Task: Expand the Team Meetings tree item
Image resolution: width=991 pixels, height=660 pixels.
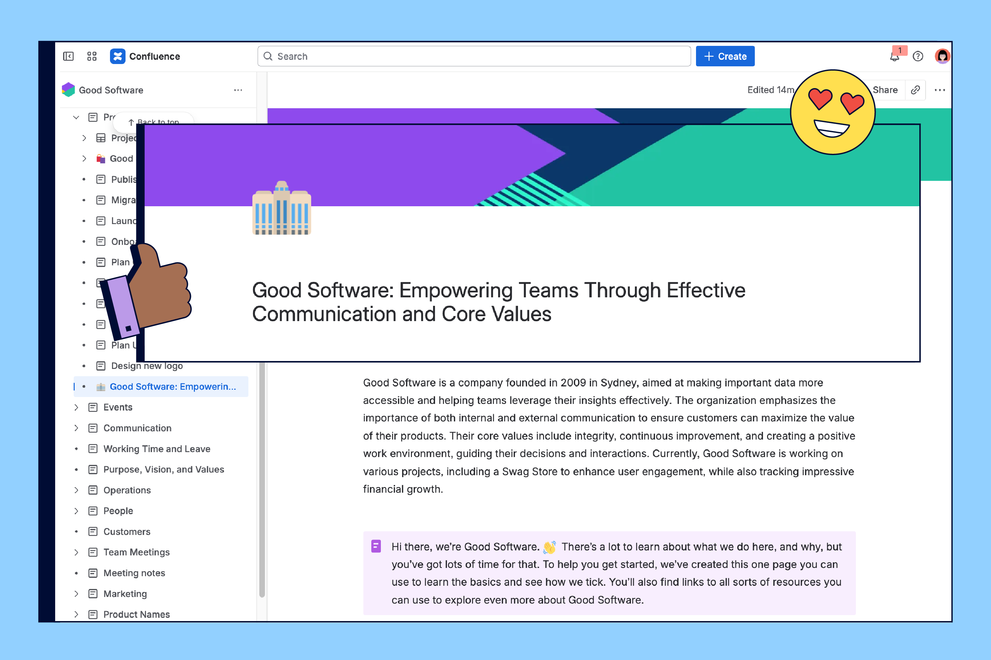Action: pos(76,552)
